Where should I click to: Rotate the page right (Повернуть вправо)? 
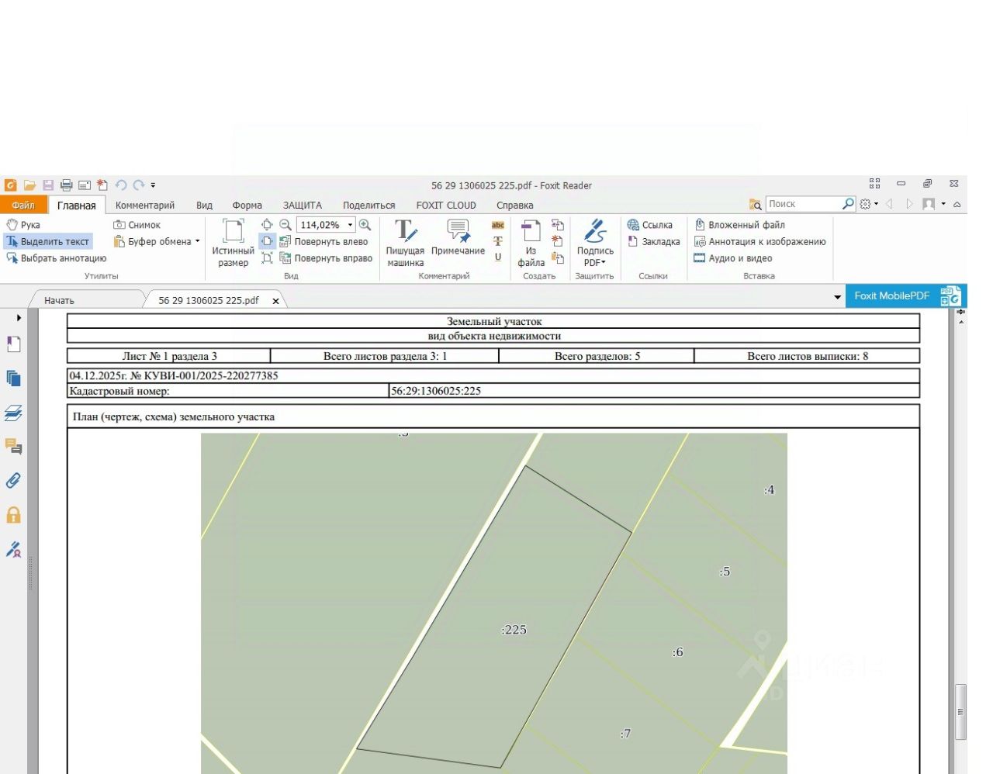[x=326, y=258]
